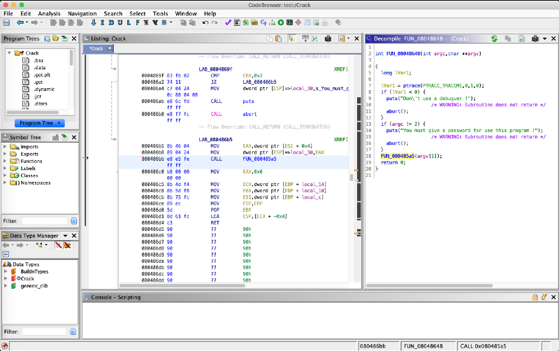Open bookmarks with the purple checkmark icon
The image size is (559, 351).
pyautogui.click(x=228, y=22)
